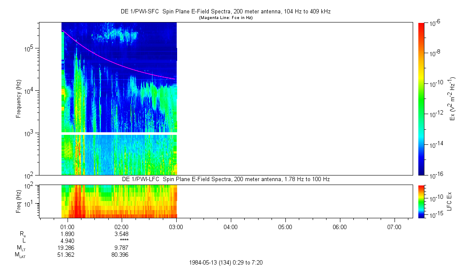The width and height of the screenshot is (469, 268).
Task: Click the main SFC spectrogram plot title
Action: (x=226, y=12)
